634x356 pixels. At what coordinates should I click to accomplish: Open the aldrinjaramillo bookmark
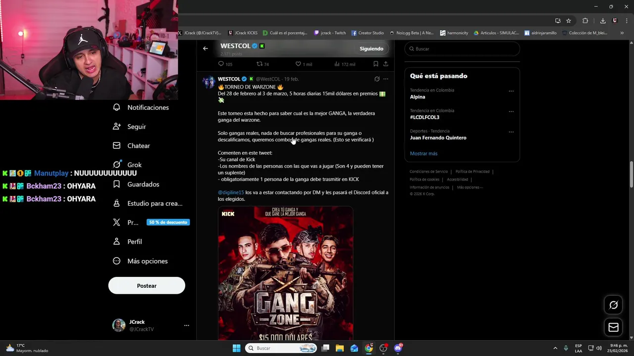click(x=540, y=33)
